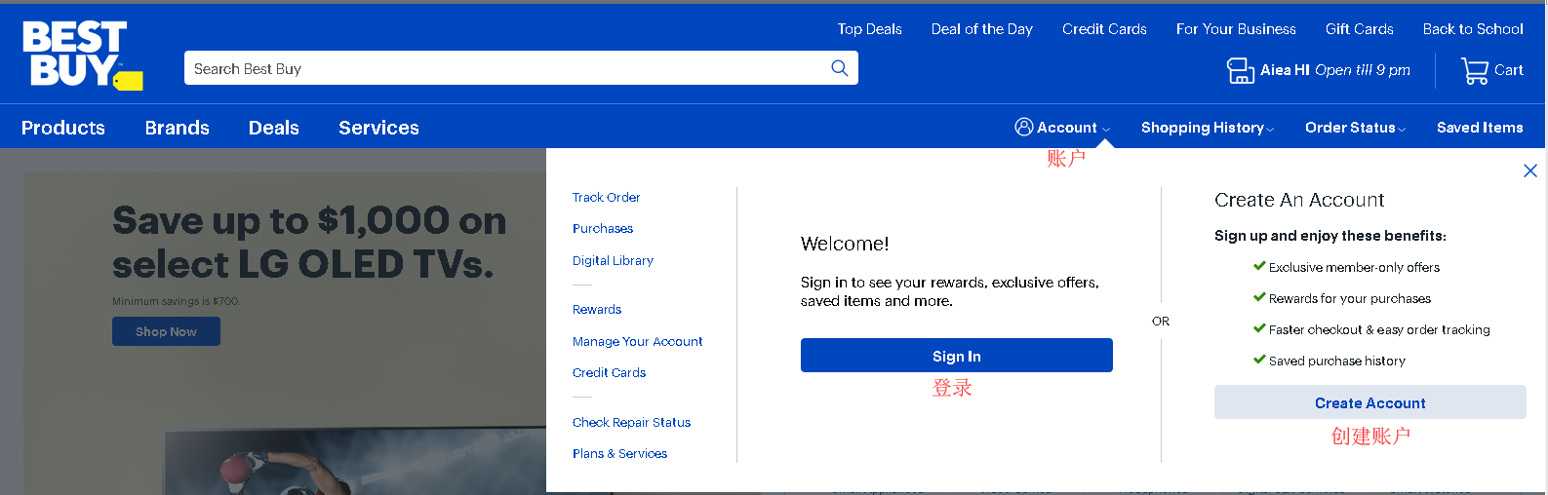
Task: Click the Shop Now button
Action: point(166,332)
